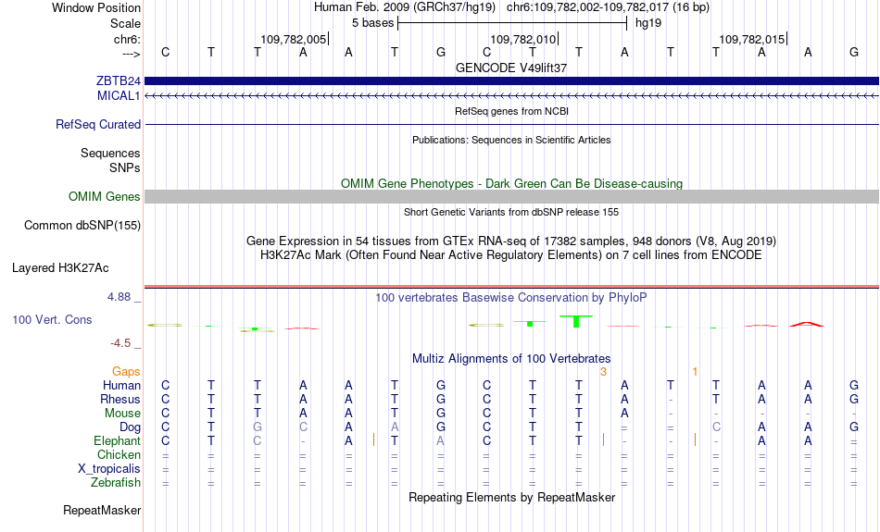Click the X_tropicalis species row label

tap(109, 469)
